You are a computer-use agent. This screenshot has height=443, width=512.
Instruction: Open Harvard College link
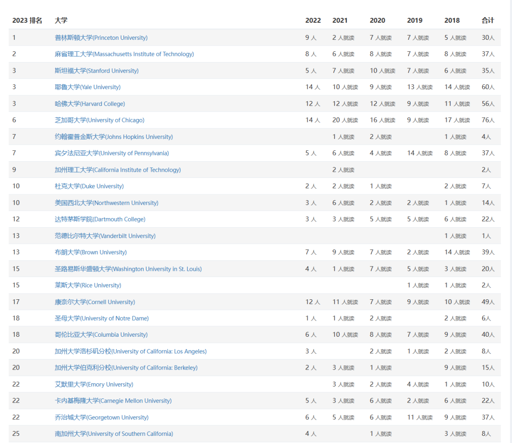click(90, 104)
